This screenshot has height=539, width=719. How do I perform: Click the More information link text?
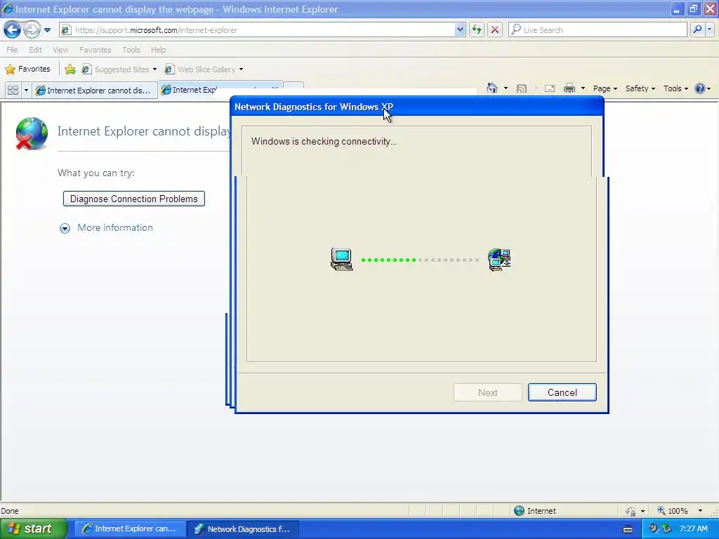(115, 228)
